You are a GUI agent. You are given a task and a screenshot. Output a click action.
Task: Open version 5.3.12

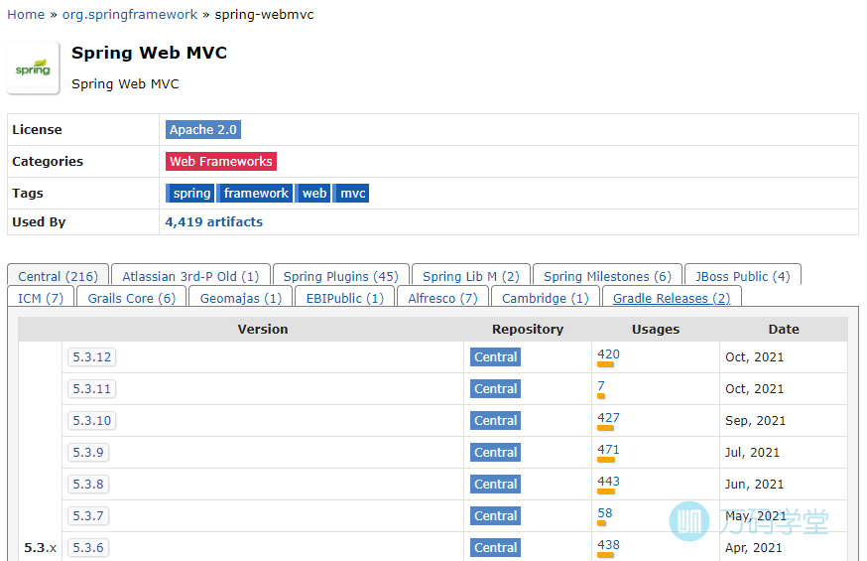click(x=91, y=357)
